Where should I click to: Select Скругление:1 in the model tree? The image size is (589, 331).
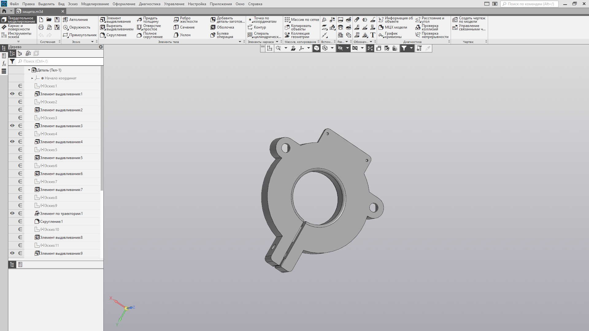pyautogui.click(x=51, y=222)
